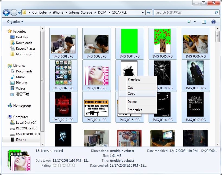The height and width of the screenshot is (175, 222).
Task: Click navigation pane scroll up arrow
Action: (x=43, y=28)
